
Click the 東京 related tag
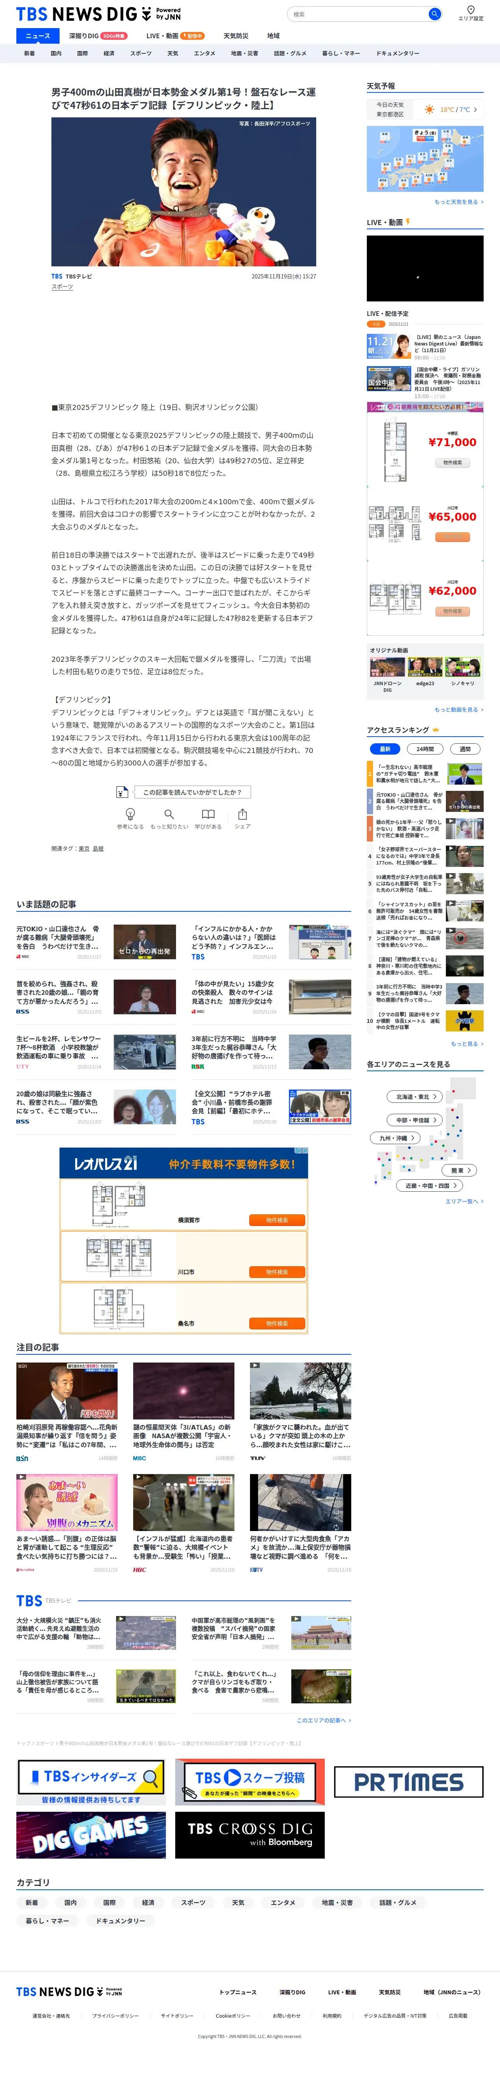click(84, 848)
